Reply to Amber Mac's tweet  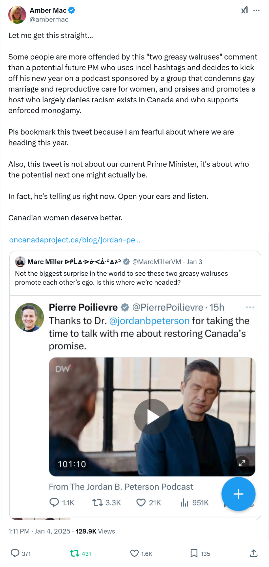pos(15,553)
